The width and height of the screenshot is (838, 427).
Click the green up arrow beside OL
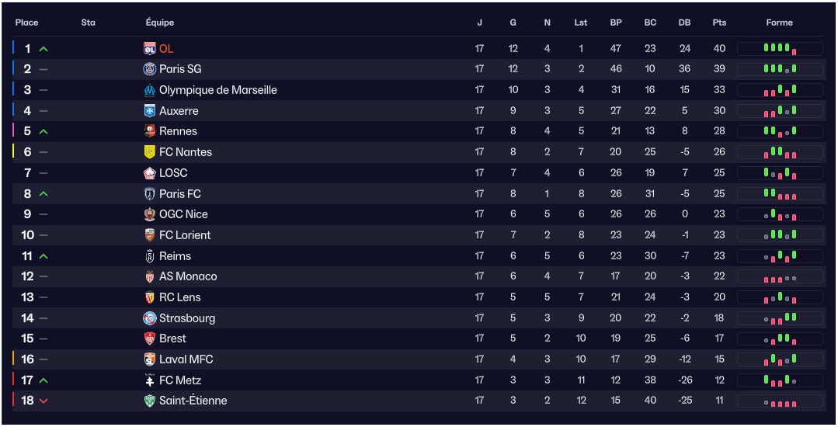[x=43, y=49]
